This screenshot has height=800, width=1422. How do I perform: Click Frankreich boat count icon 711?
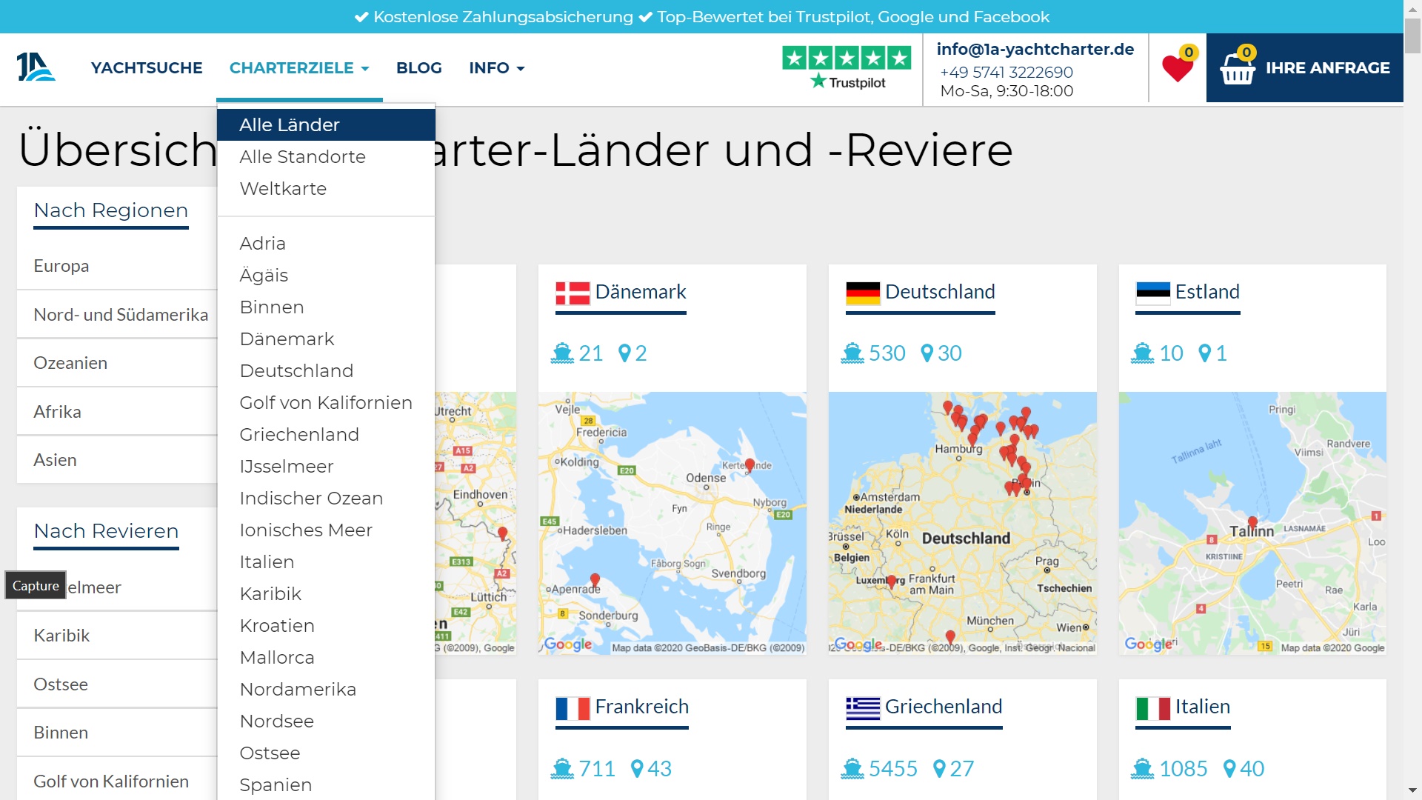pos(563,769)
